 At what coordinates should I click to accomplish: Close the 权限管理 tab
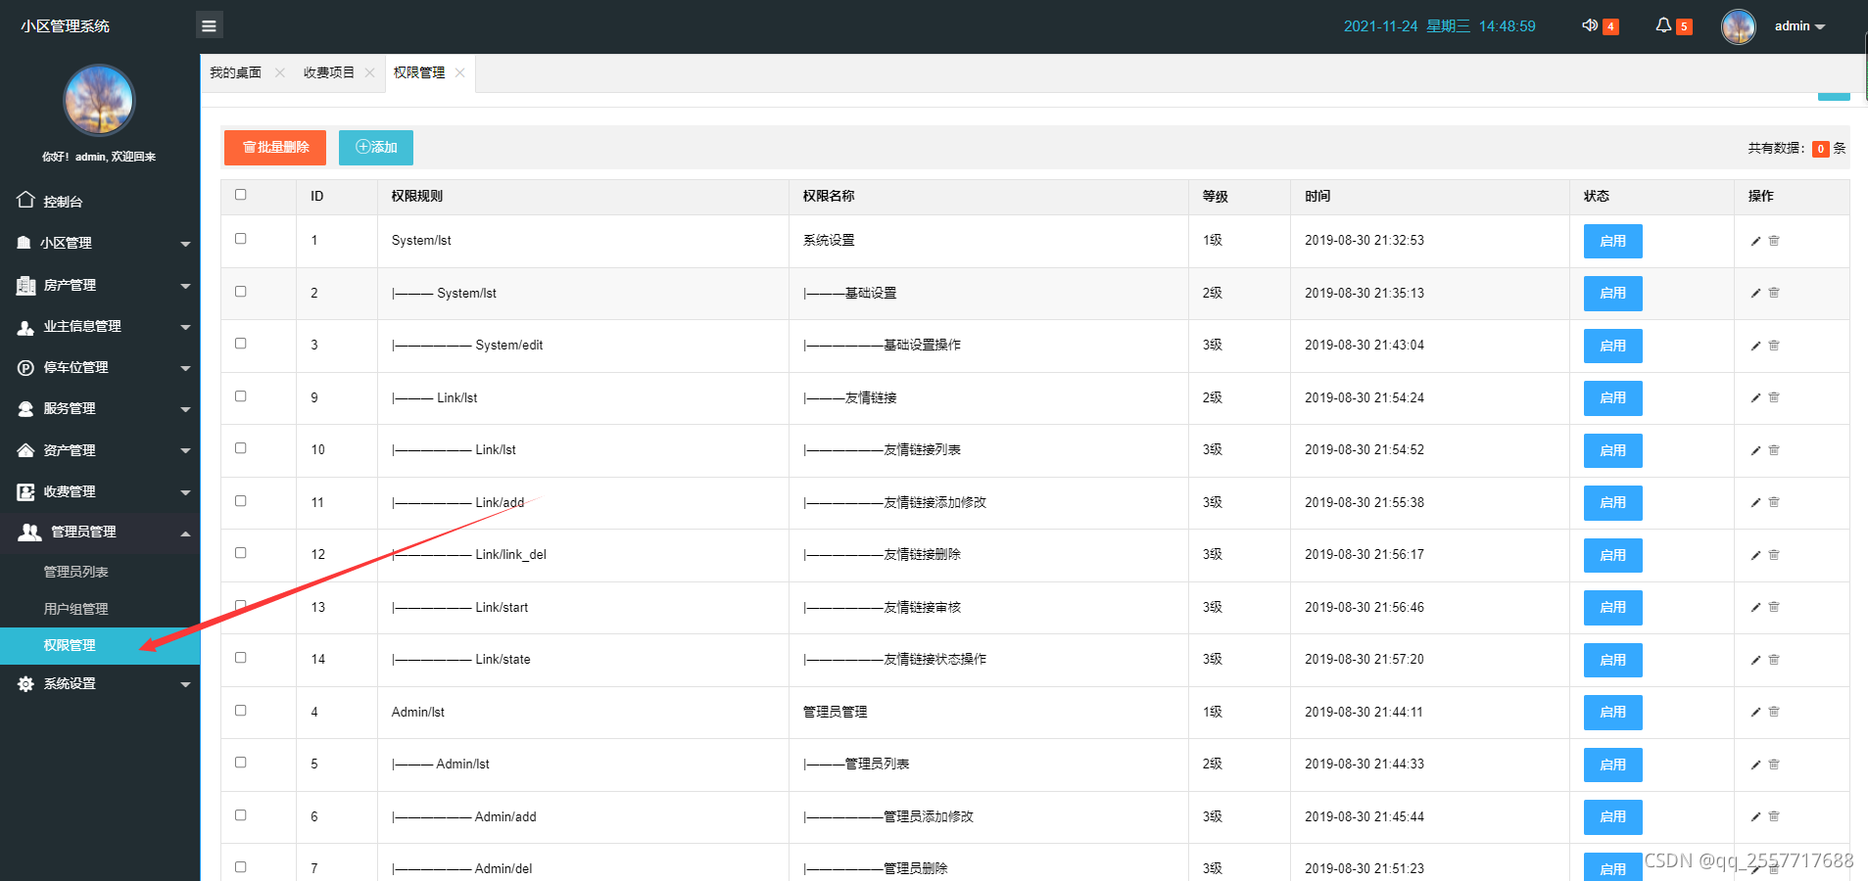(459, 72)
